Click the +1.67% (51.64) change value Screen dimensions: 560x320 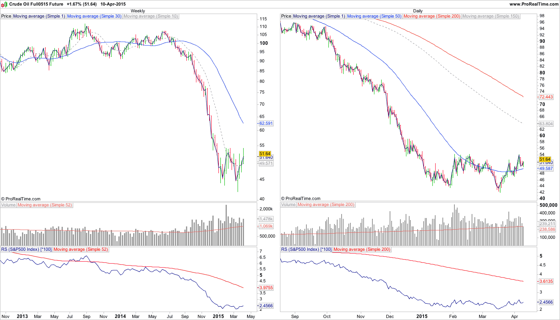click(82, 4)
